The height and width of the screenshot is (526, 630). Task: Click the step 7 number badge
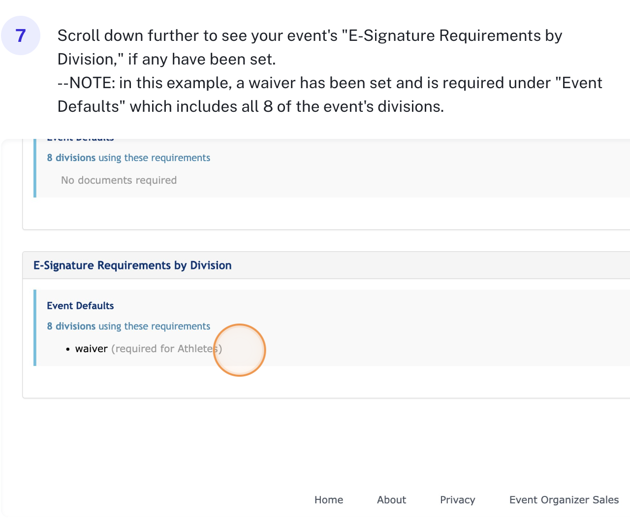[x=21, y=35]
